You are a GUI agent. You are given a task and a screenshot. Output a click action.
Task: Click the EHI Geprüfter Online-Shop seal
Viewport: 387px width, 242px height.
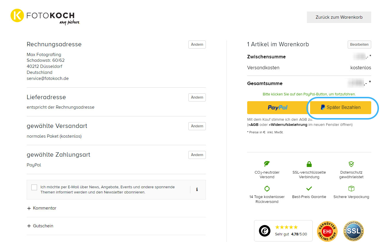[327, 231]
